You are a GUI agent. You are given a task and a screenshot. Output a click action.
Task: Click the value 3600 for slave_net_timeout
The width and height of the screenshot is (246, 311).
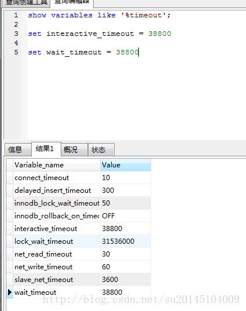[x=126, y=280]
